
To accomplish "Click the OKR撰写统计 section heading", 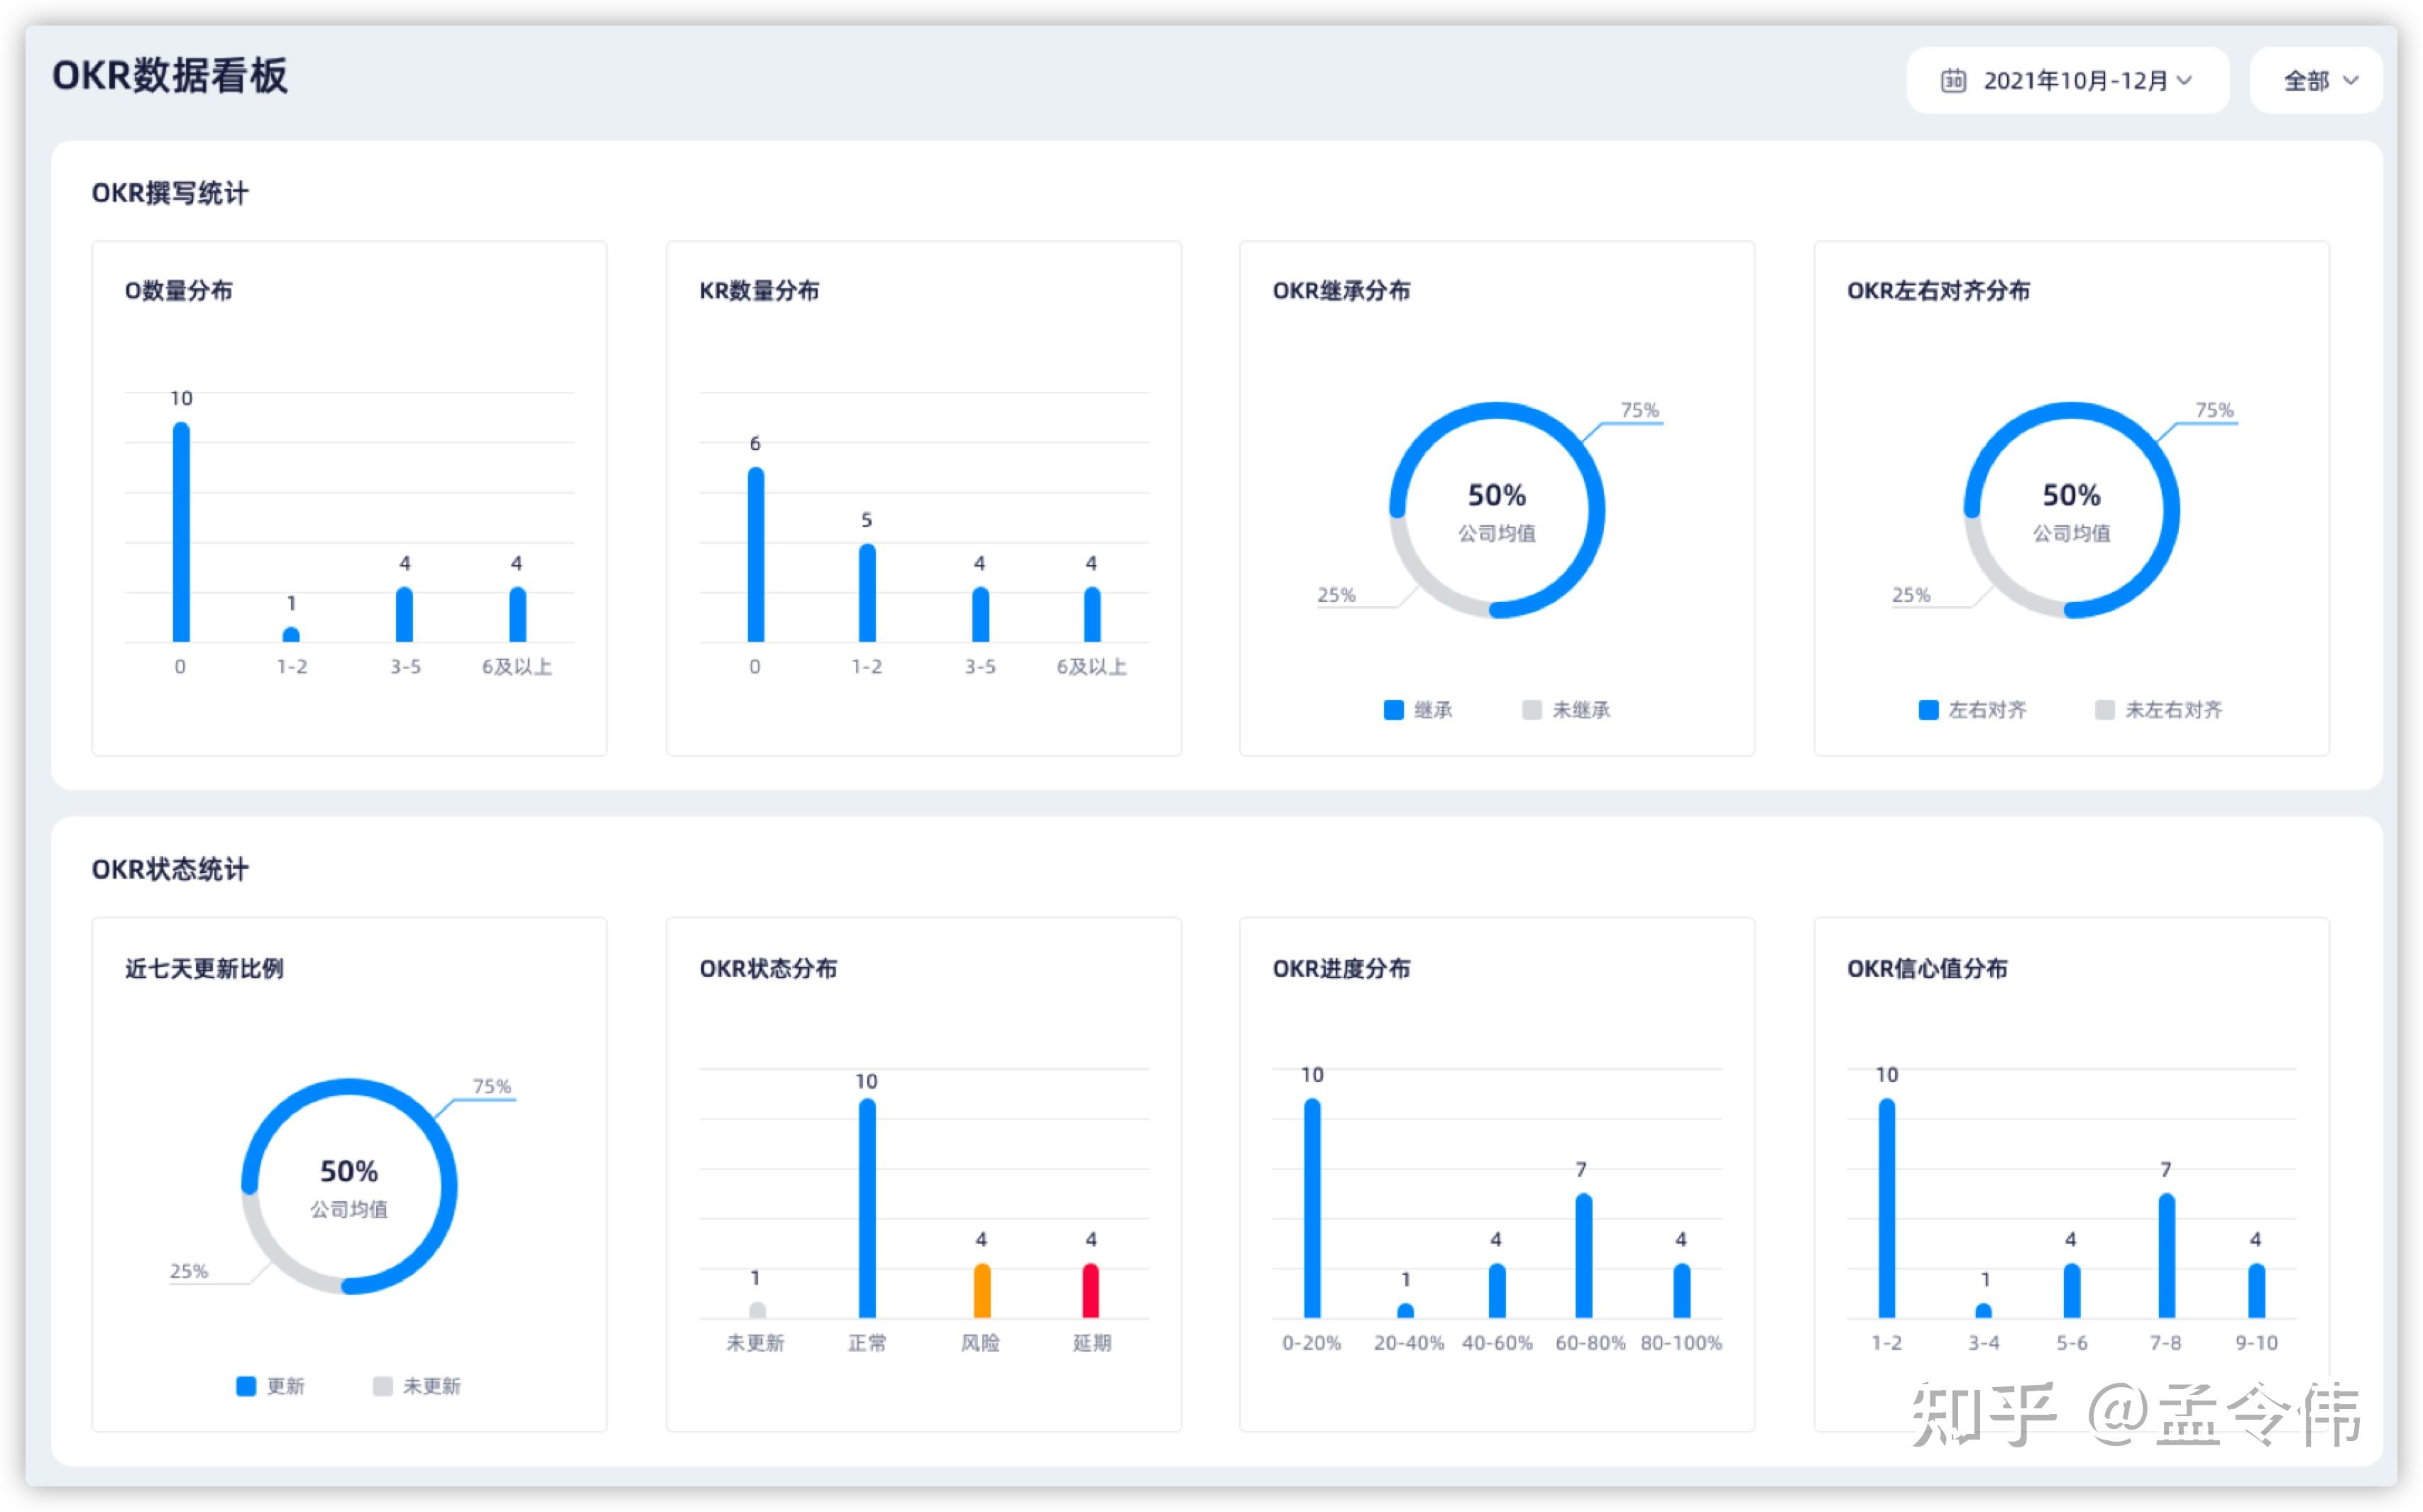I will (x=170, y=193).
